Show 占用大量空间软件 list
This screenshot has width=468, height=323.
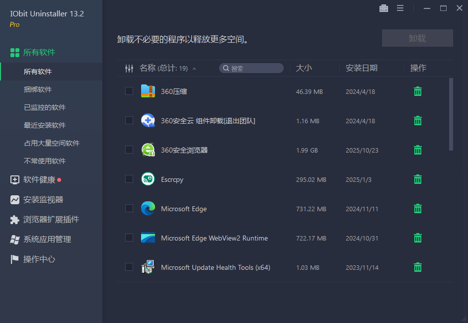click(x=51, y=143)
